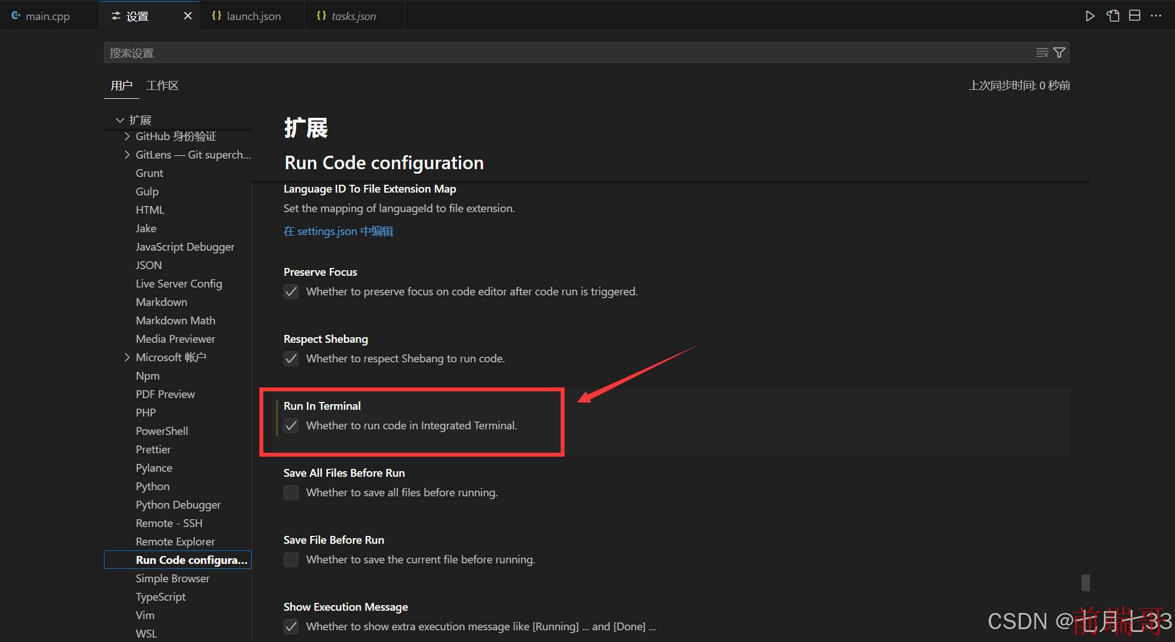Select Remote - SSH settings
The image size is (1175, 642).
(178, 523)
